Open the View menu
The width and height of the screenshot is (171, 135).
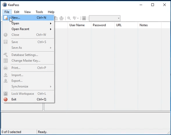coord(27,12)
